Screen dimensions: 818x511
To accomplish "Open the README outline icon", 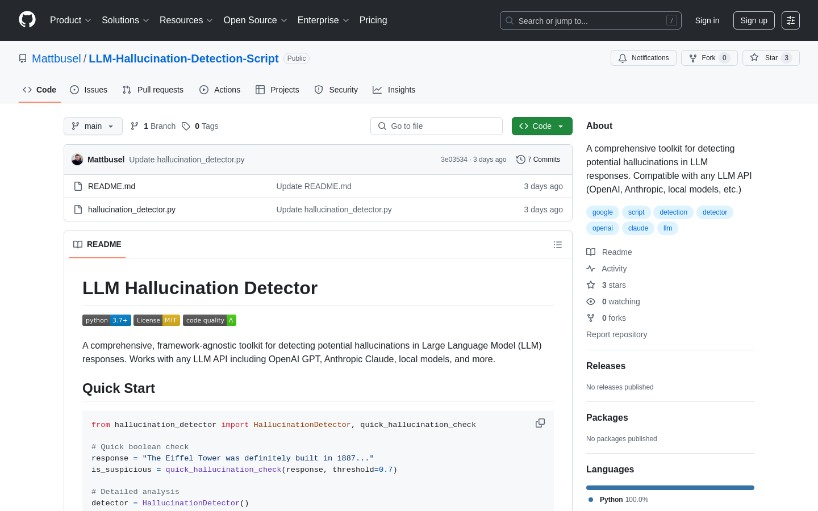I will pos(558,245).
